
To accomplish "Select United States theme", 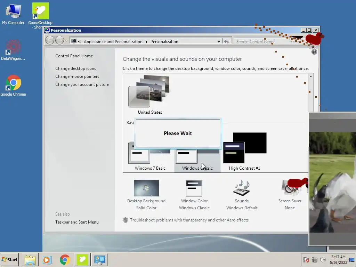I will 150,95.
